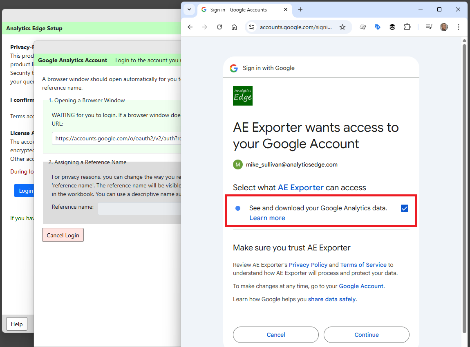Open AE Exporter's Privacy Policy link
This screenshot has height=347, width=470.
point(308,265)
